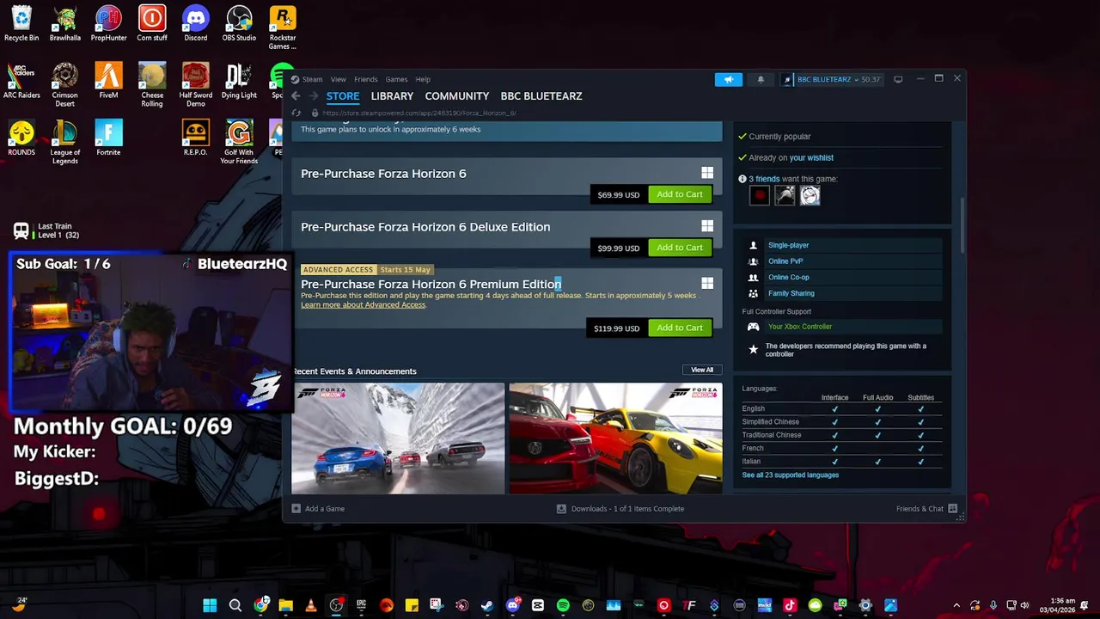The width and height of the screenshot is (1100, 619).
Task: Open Rockstar Games desktop shortcut
Action: coord(283,28)
